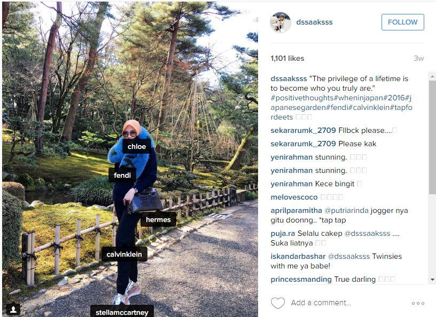Select the hermes tag on the bag
The height and width of the screenshot is (317, 436).
tap(158, 219)
